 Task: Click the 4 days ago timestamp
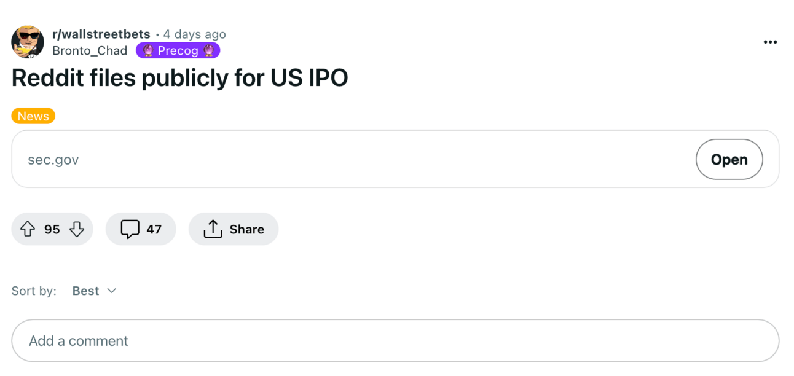194,34
